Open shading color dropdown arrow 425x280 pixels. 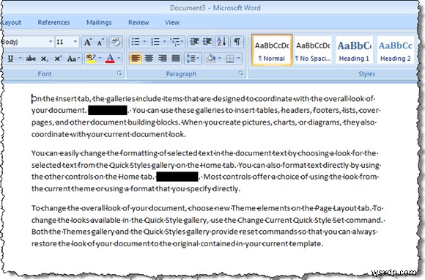(220, 59)
